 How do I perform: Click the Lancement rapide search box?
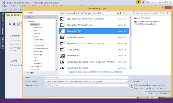[x=159, y=2]
